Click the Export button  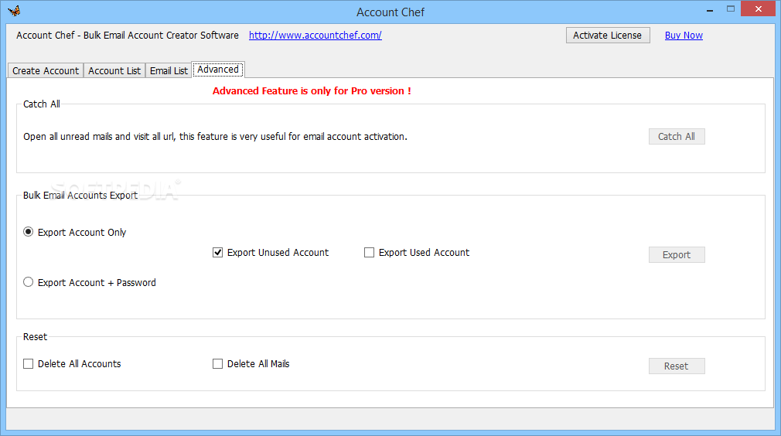click(677, 254)
